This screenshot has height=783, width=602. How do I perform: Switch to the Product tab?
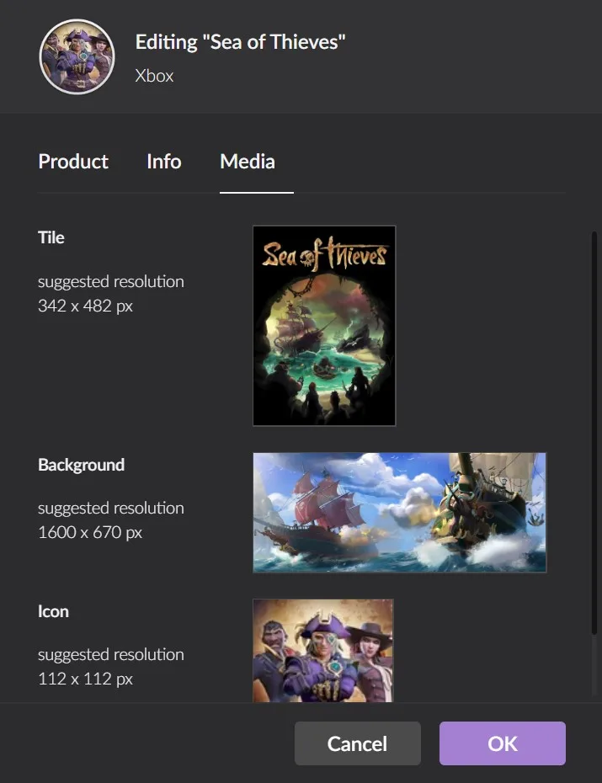[x=73, y=162]
